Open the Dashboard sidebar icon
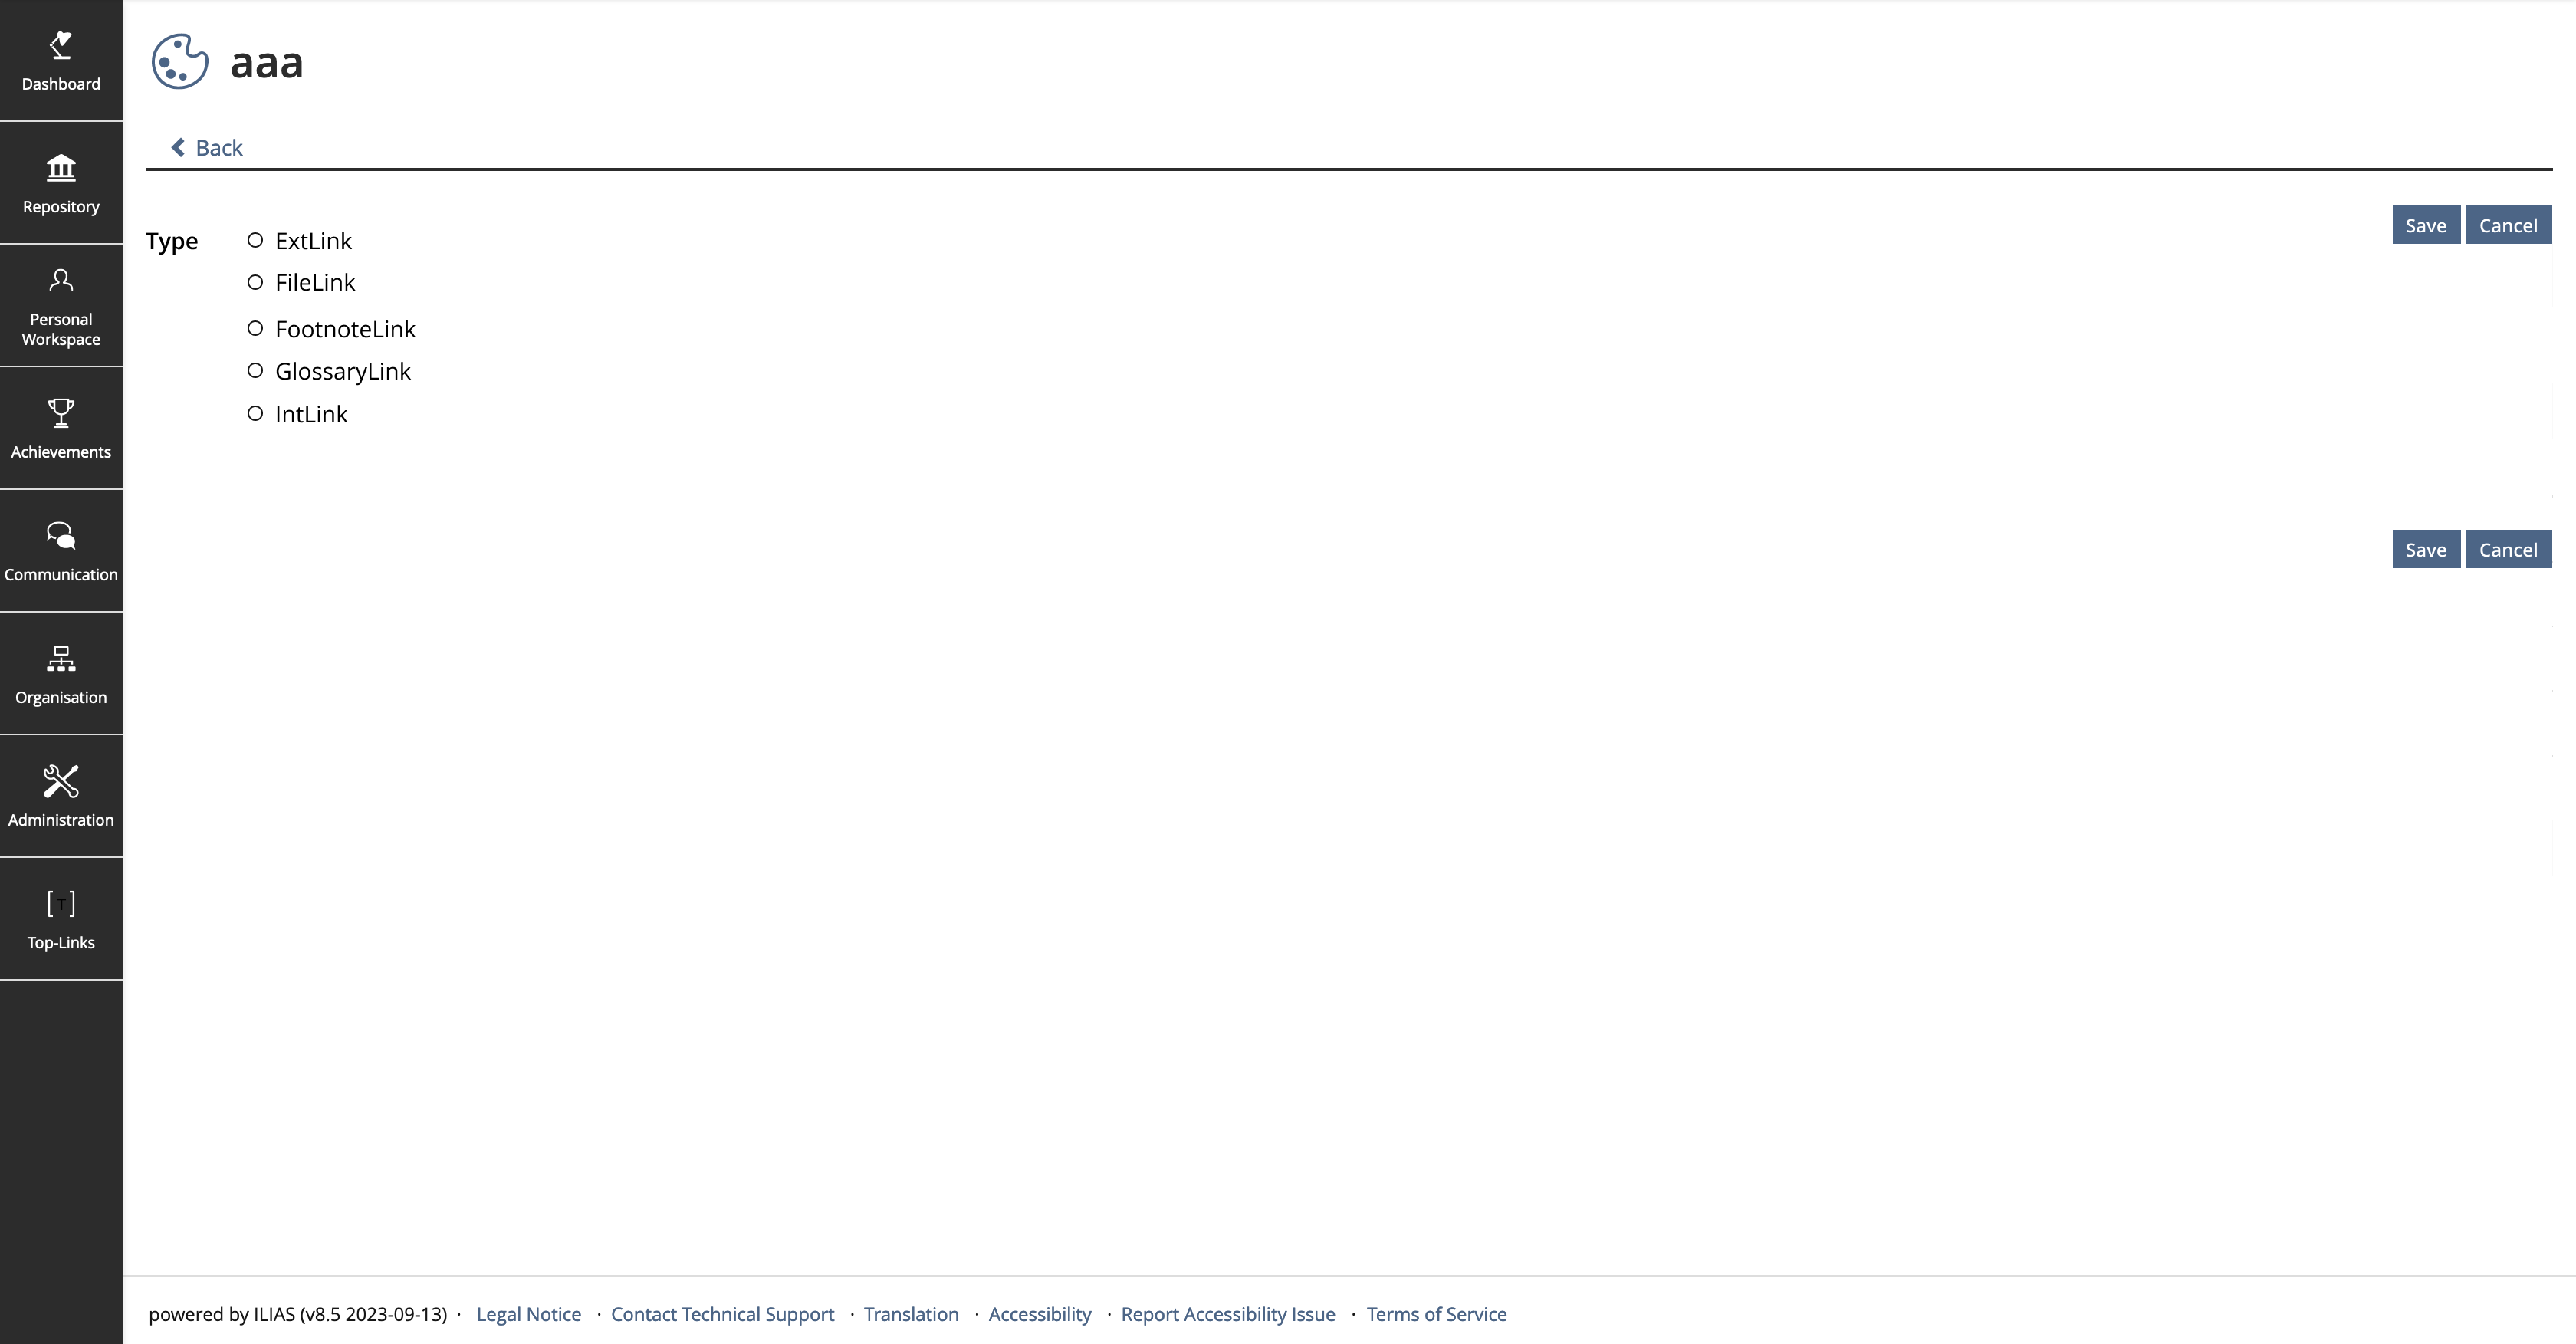Image resolution: width=2576 pixels, height=1344 pixels. click(x=61, y=46)
